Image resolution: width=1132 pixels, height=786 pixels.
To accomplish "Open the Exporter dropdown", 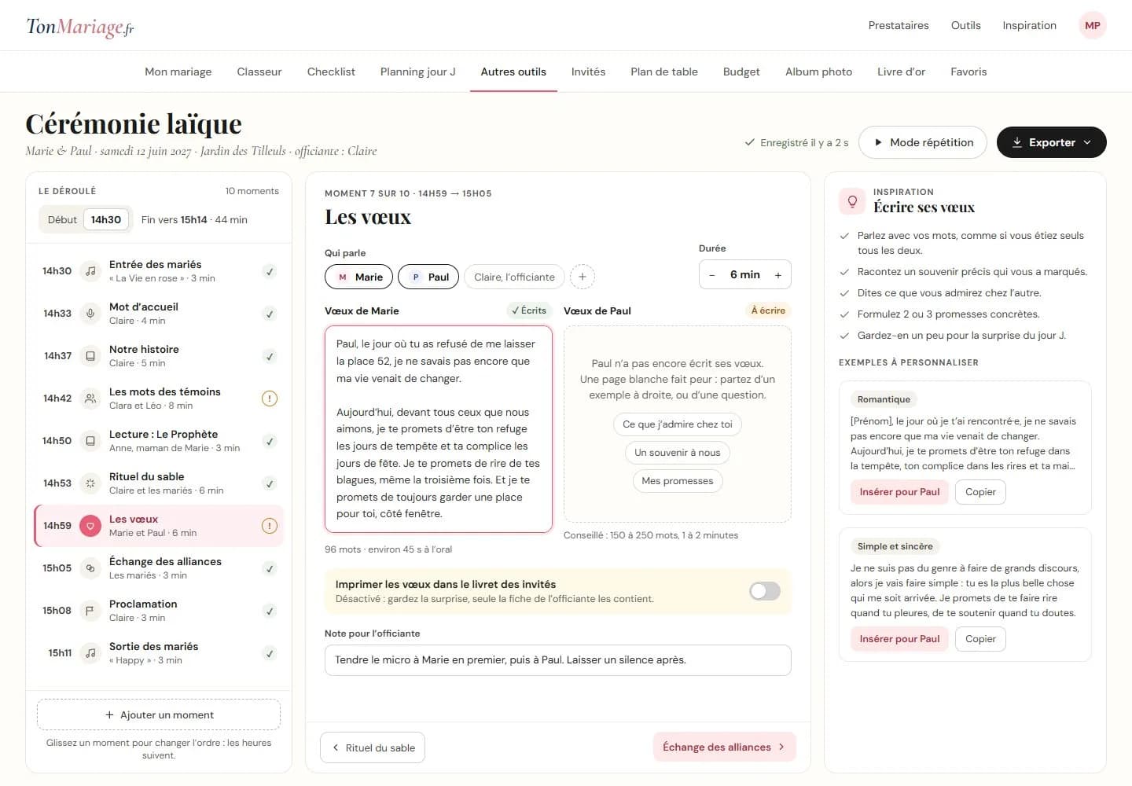I will [1052, 142].
